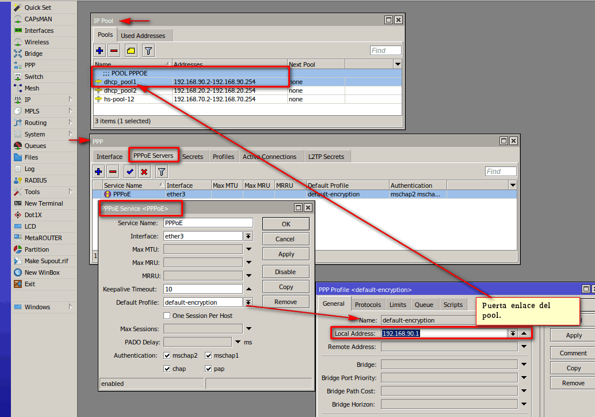Open the Interface ether3 dropdown
This screenshot has width=595, height=417.
pyautogui.click(x=249, y=236)
